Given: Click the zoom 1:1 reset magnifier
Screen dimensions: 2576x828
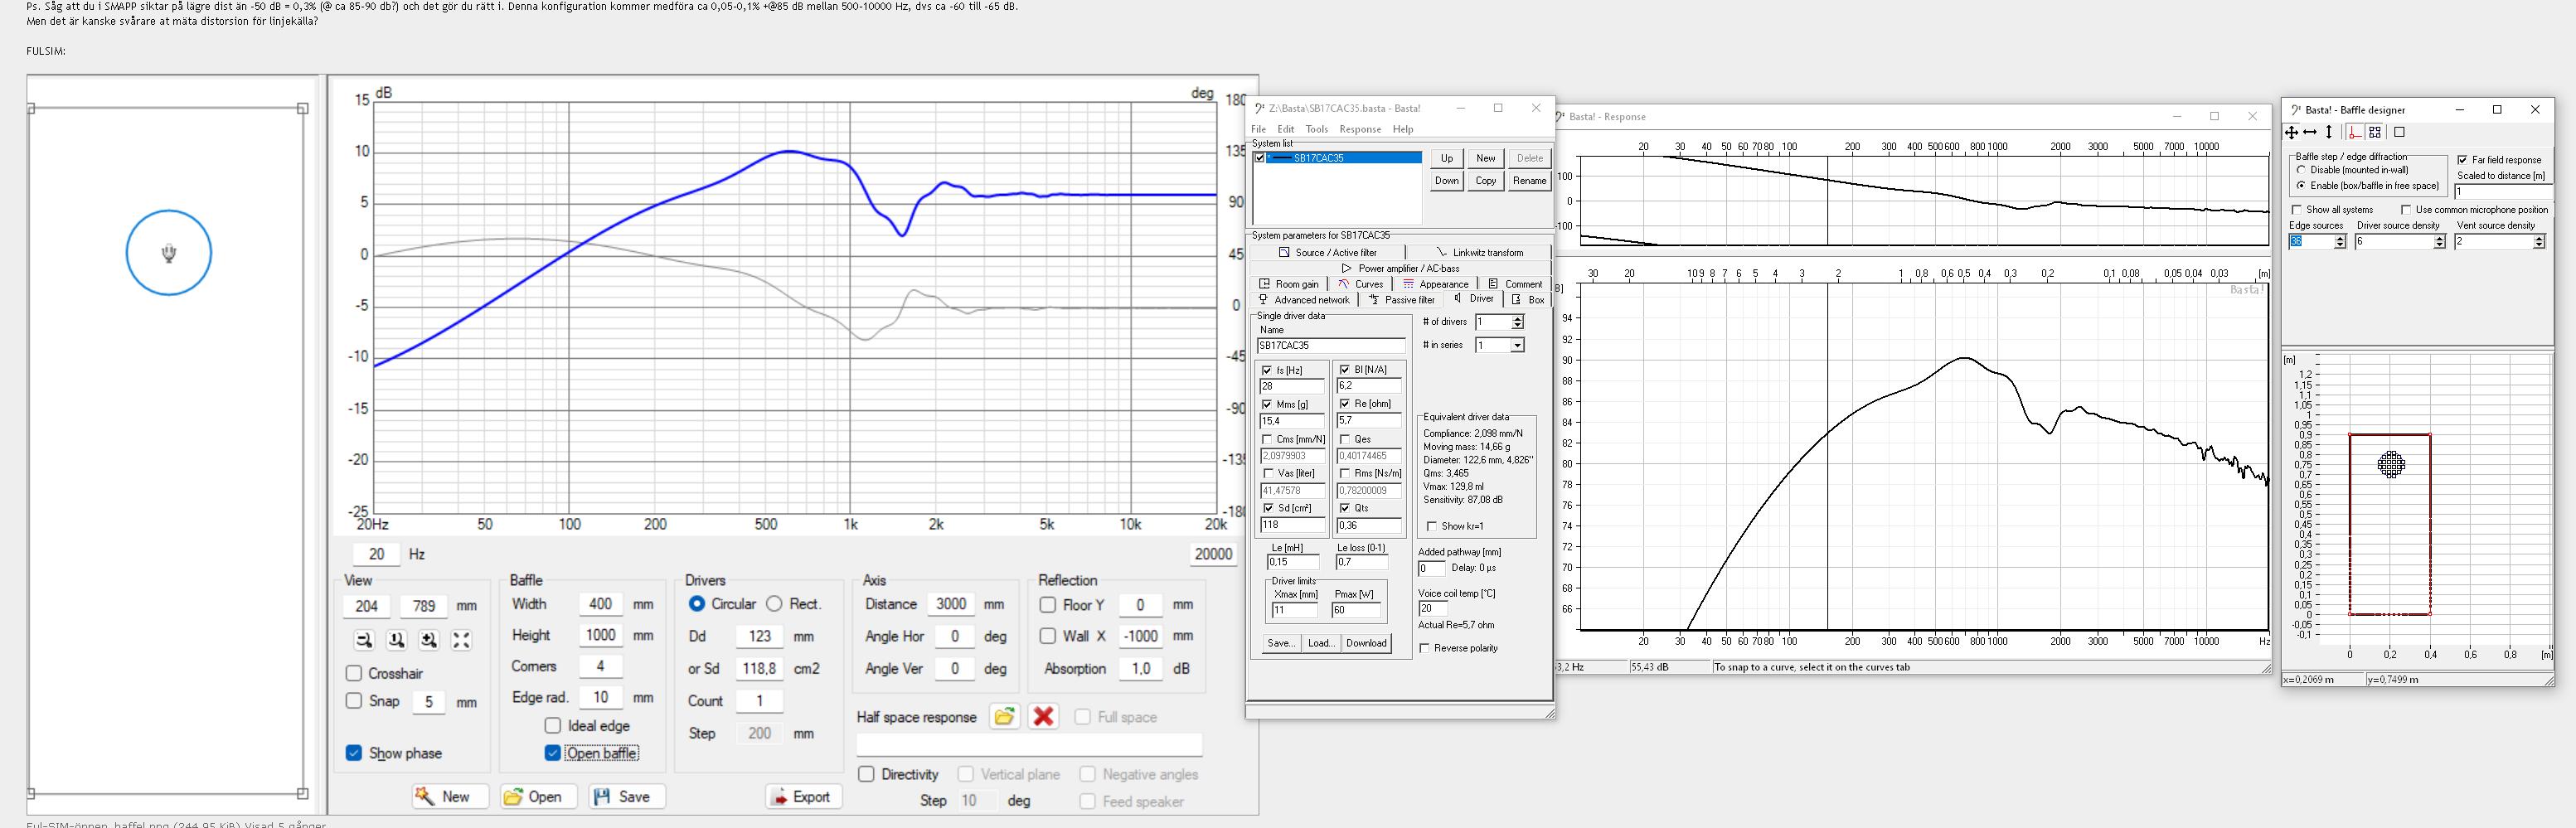Looking at the screenshot, I should point(396,640).
